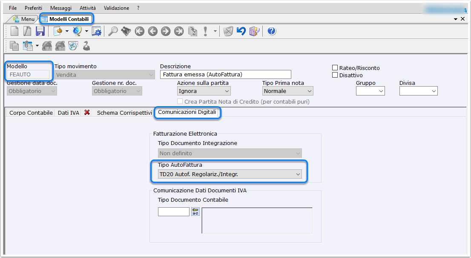Click the Descrizione text field
Screen dimensions: 471x258
[226, 74]
